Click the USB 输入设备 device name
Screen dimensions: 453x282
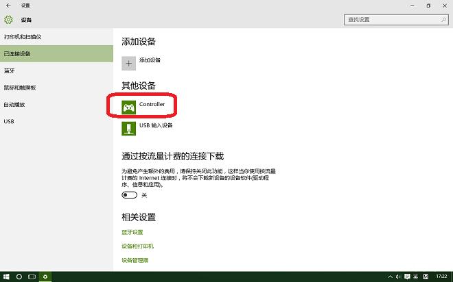(x=156, y=125)
